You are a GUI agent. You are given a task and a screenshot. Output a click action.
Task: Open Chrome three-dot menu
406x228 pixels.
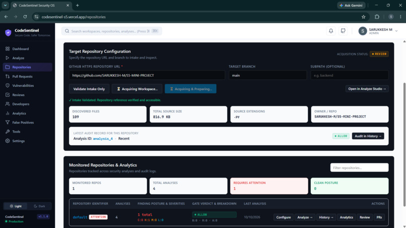coord(400,17)
